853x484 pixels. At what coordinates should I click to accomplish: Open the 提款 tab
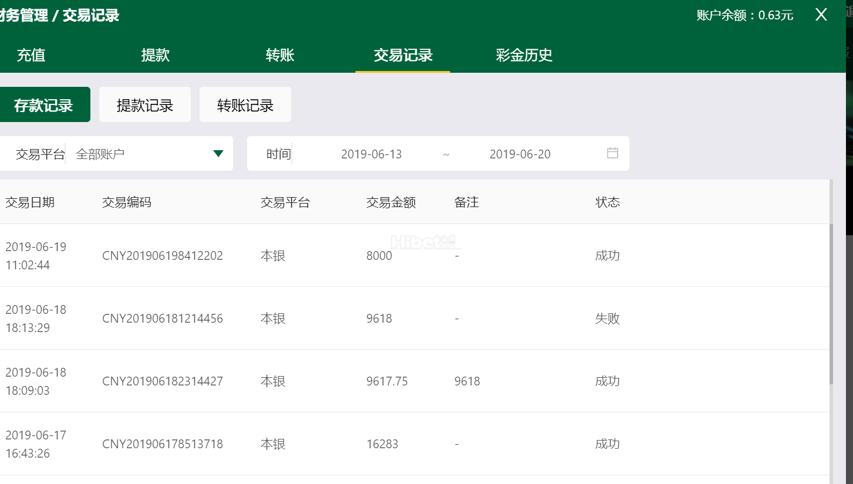tap(156, 55)
